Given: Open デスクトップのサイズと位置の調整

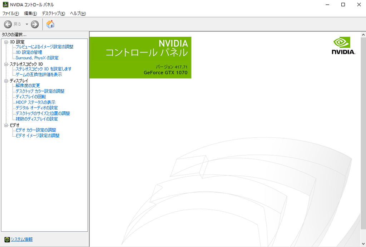Looking at the screenshot, I should coord(43,114).
